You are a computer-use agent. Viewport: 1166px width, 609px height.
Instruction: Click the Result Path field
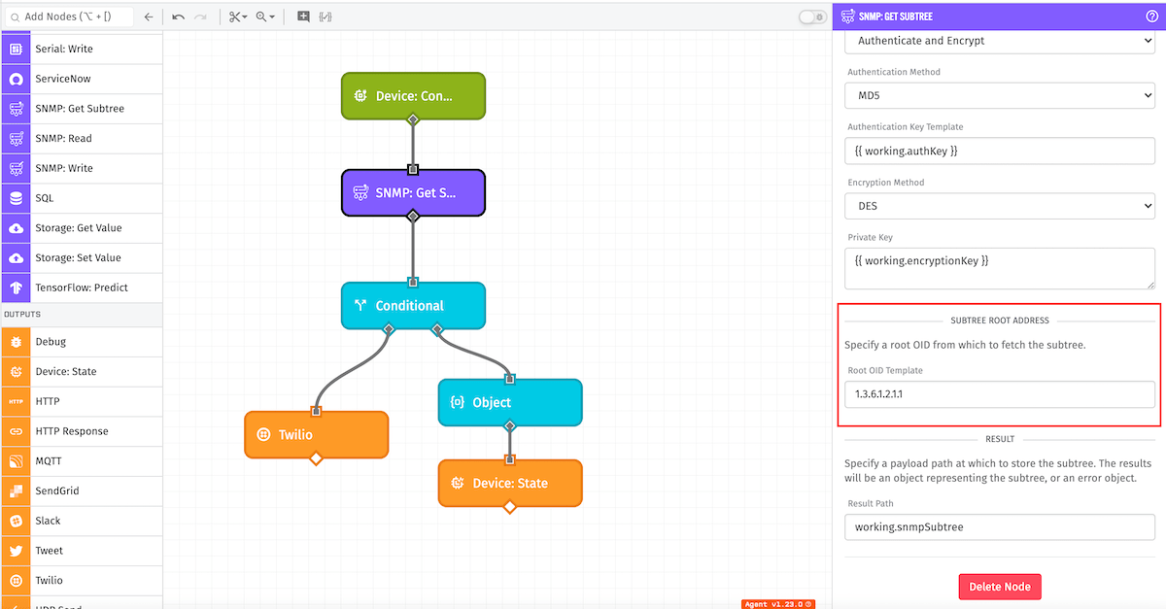1000,526
